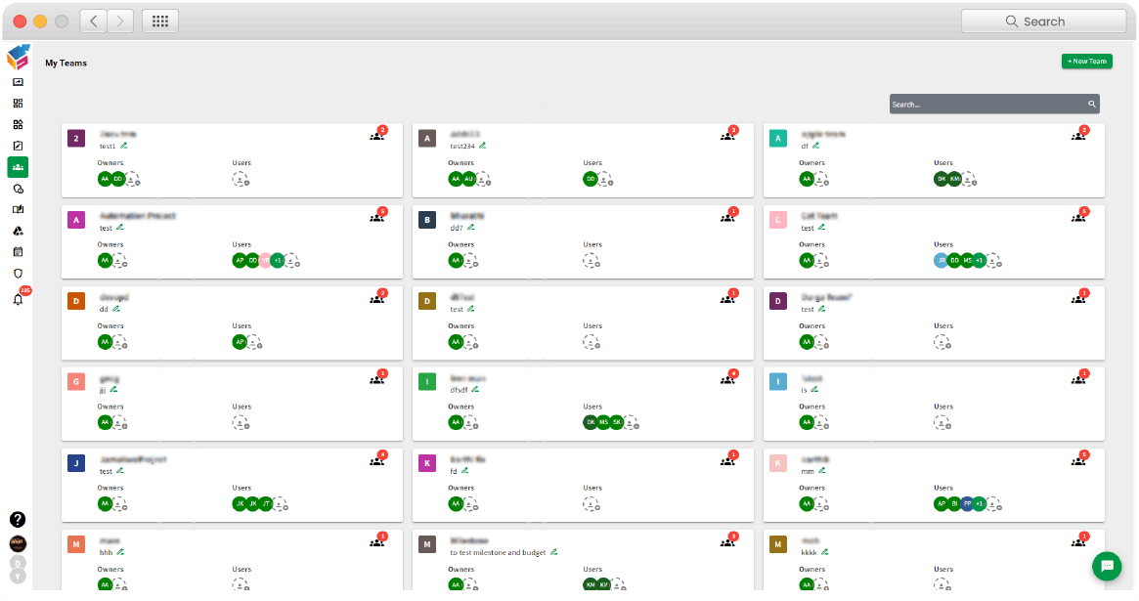Click the book sidebar icon
1139x601 pixels.
pos(18,210)
